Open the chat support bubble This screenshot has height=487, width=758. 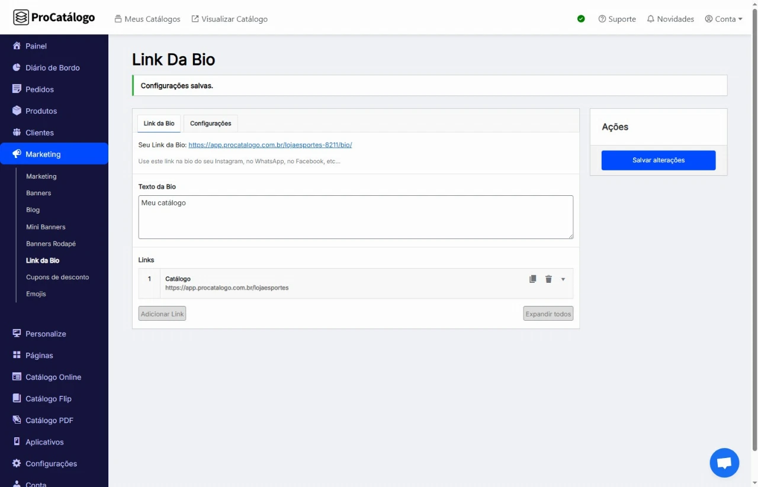tap(724, 463)
